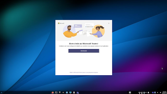Open the Bluetooth tray icon
Image resolution: width=167 pixels, height=94 pixels.
pos(155,92)
